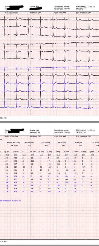Viewport: 99px width, 246px height.
Task: Click the 'R Amp' column header
Action: [58, 152]
